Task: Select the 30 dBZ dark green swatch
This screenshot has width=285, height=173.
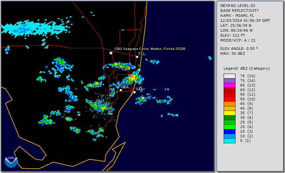Action: [230, 118]
